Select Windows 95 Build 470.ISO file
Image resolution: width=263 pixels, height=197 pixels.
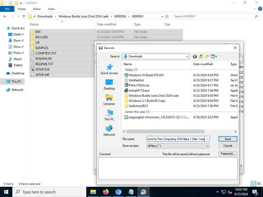(146, 75)
